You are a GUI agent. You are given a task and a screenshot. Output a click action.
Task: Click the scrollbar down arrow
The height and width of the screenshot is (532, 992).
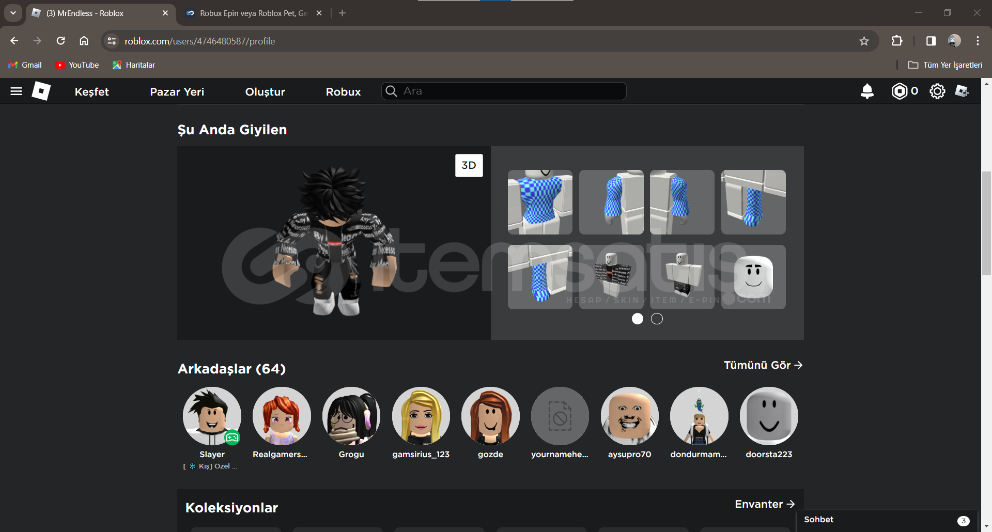point(986,526)
